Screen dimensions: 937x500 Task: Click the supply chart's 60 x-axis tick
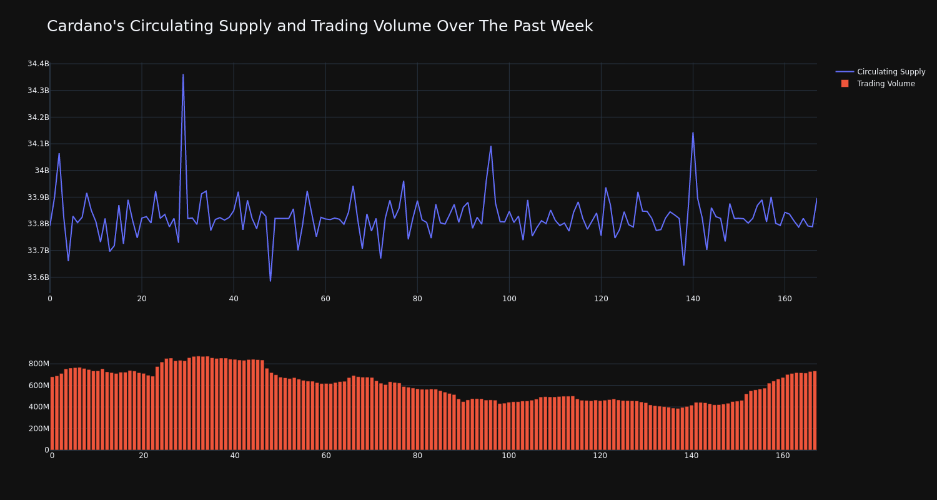325,299
